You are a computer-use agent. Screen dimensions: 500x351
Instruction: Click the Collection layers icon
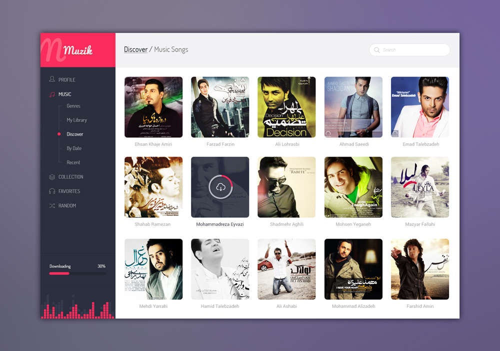[x=52, y=177]
